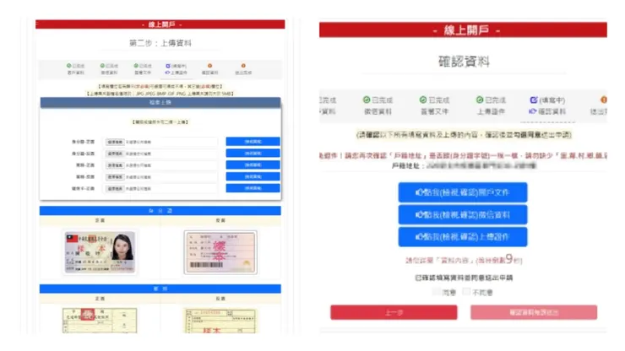The height and width of the screenshot is (351, 625).
Task: Click the last orange warning step icon in left panel
Action: pyautogui.click(x=243, y=66)
